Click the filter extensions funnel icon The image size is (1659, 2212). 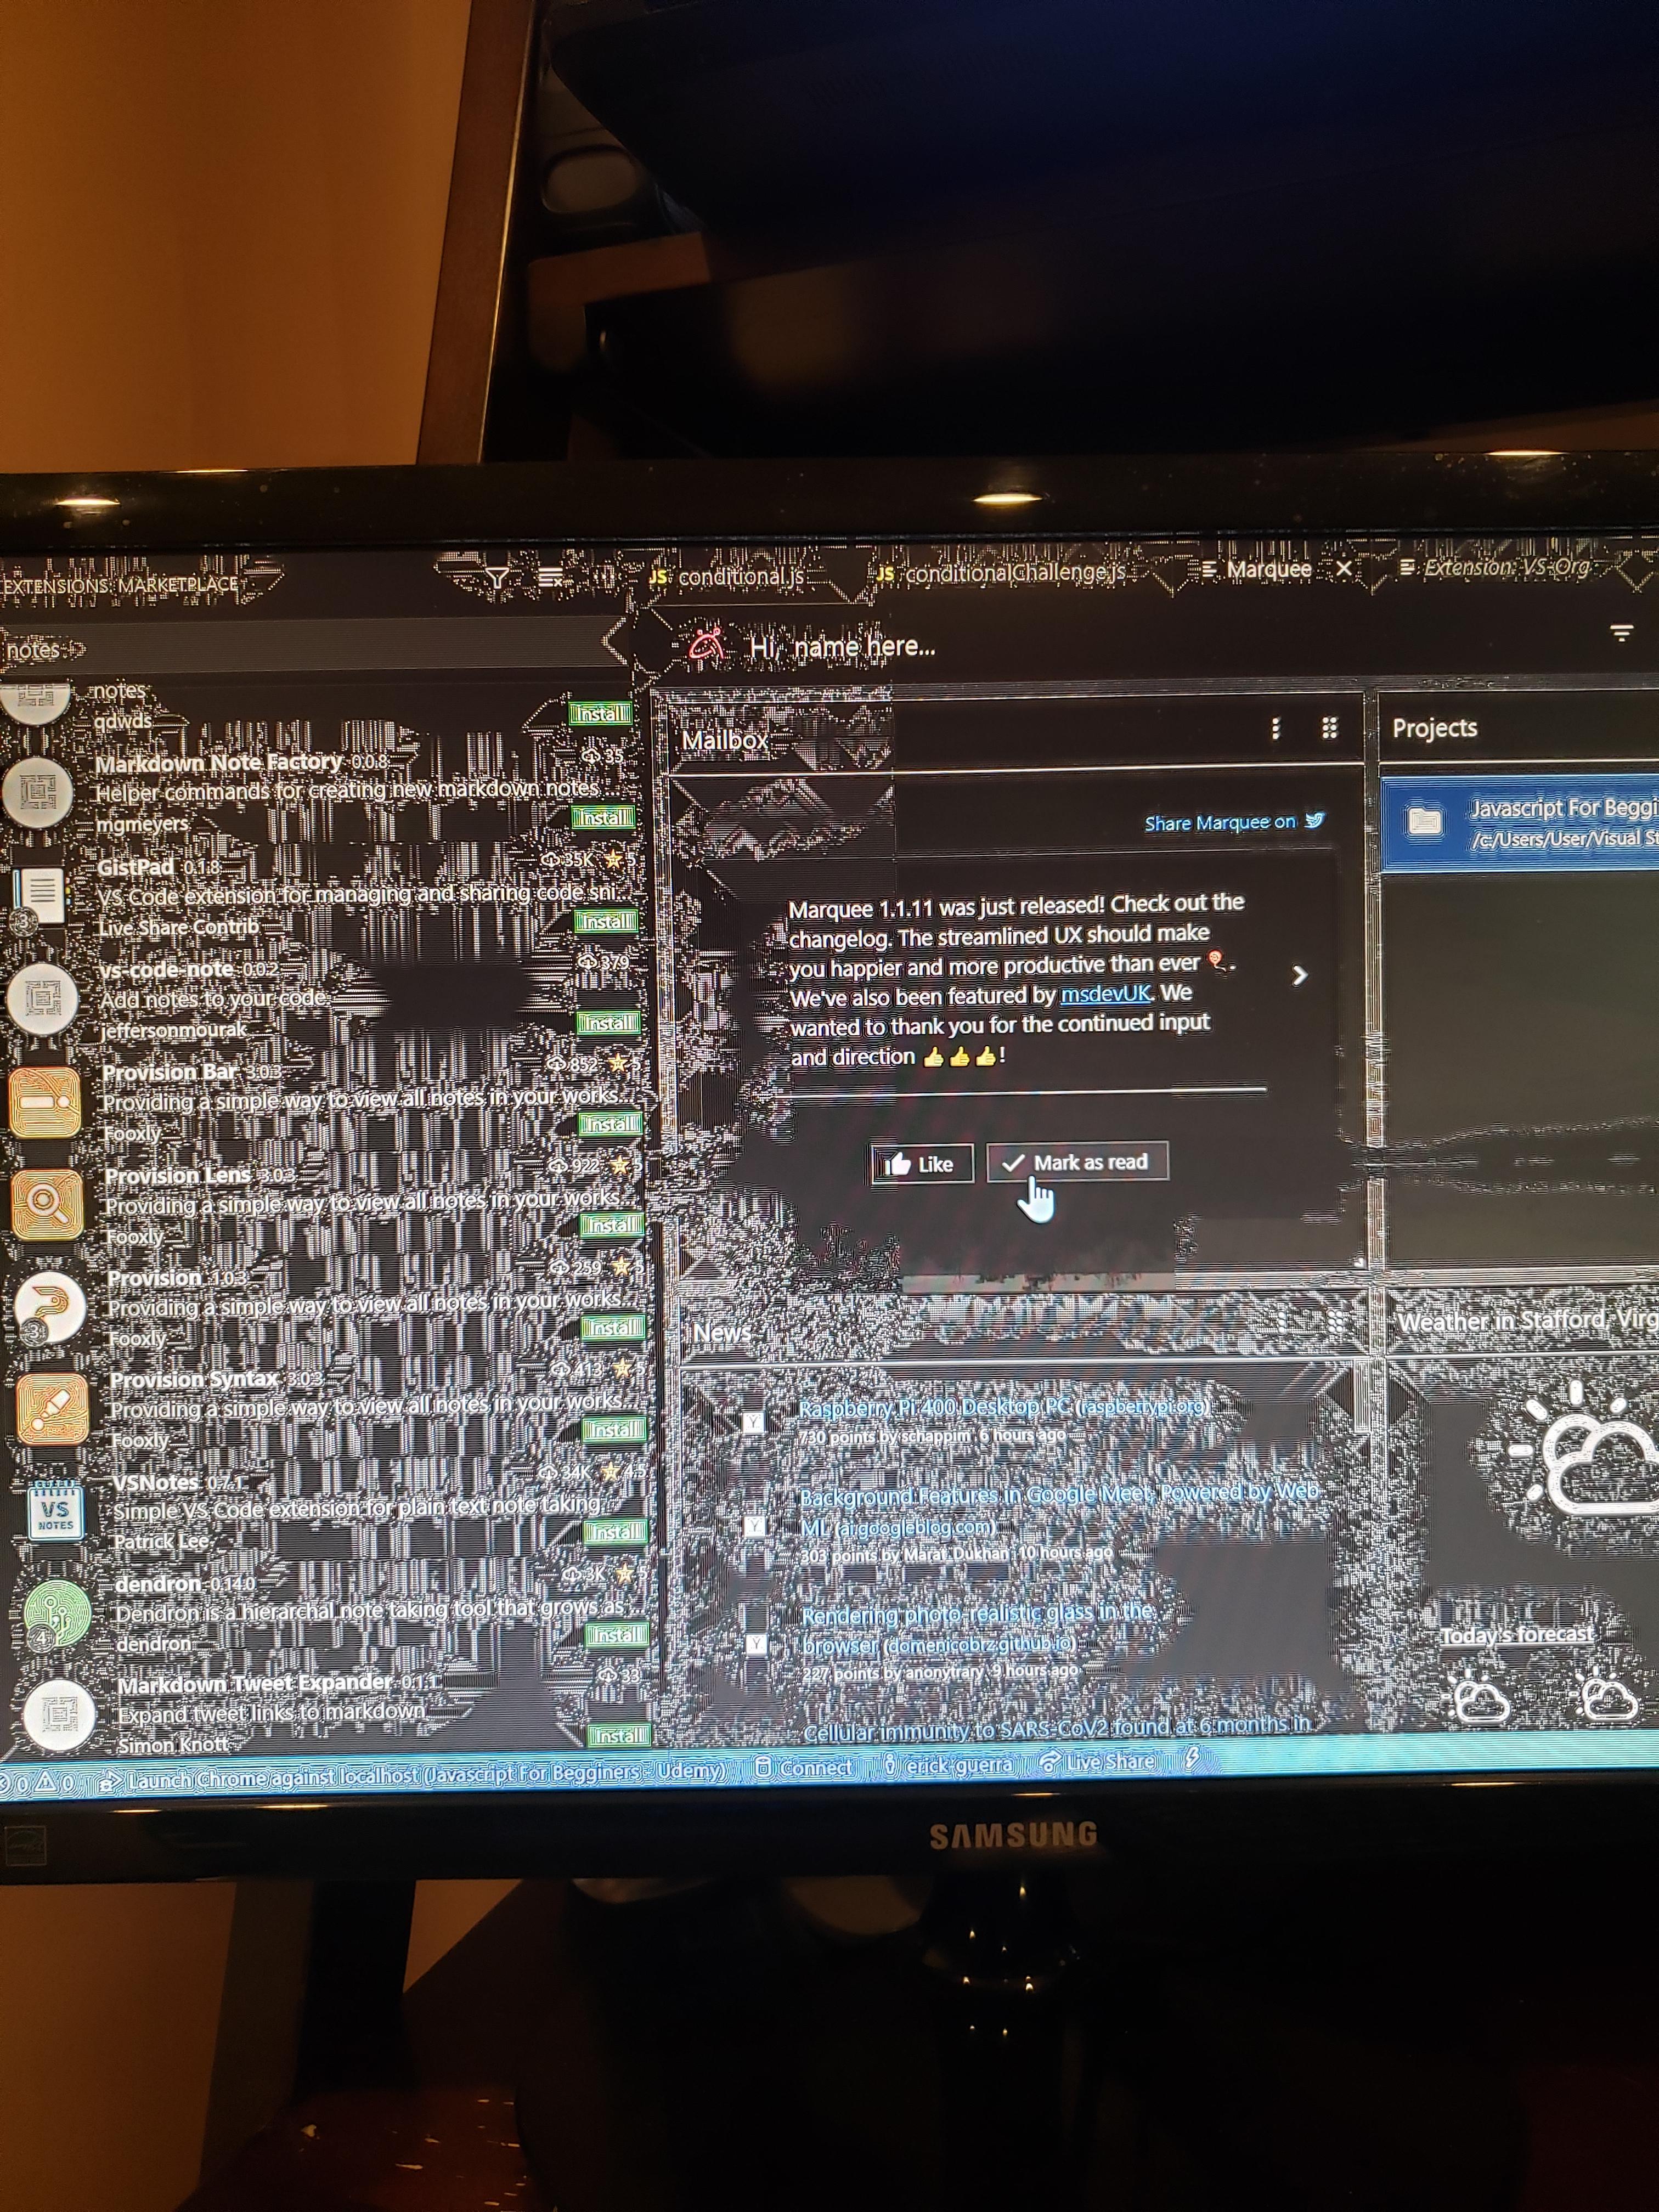(496, 577)
